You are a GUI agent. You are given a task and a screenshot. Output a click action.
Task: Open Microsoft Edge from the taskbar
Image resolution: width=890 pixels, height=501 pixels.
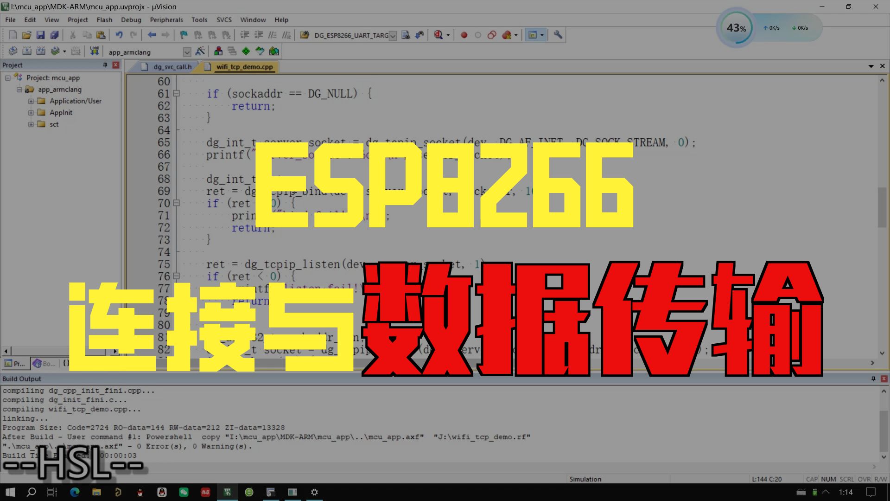75,492
